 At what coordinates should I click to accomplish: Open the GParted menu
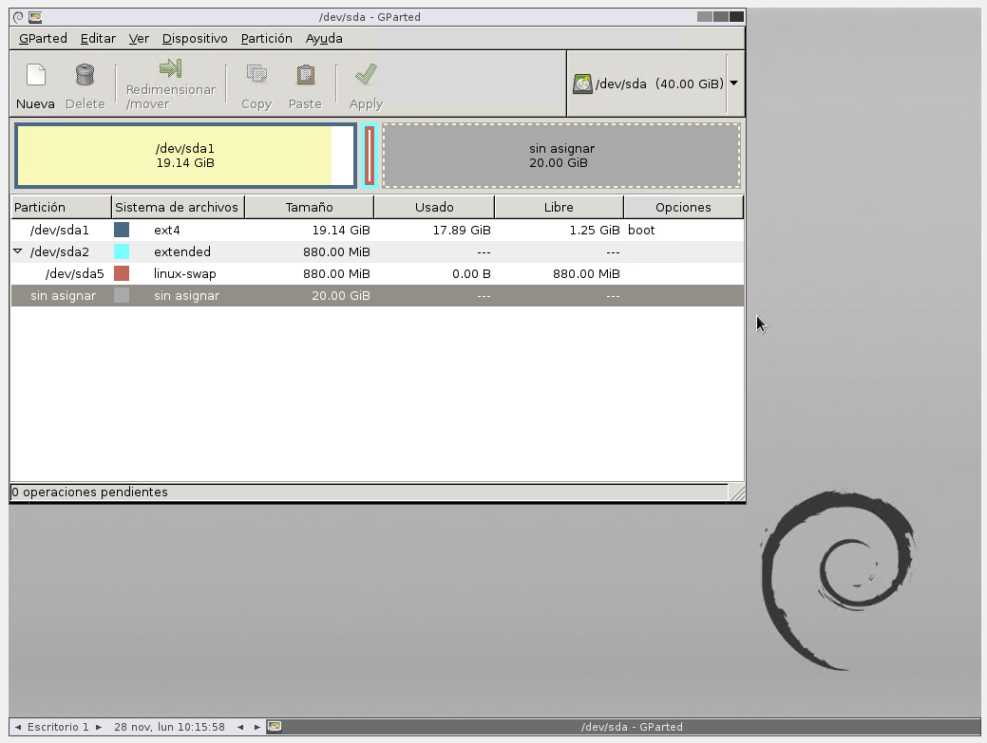pos(43,38)
